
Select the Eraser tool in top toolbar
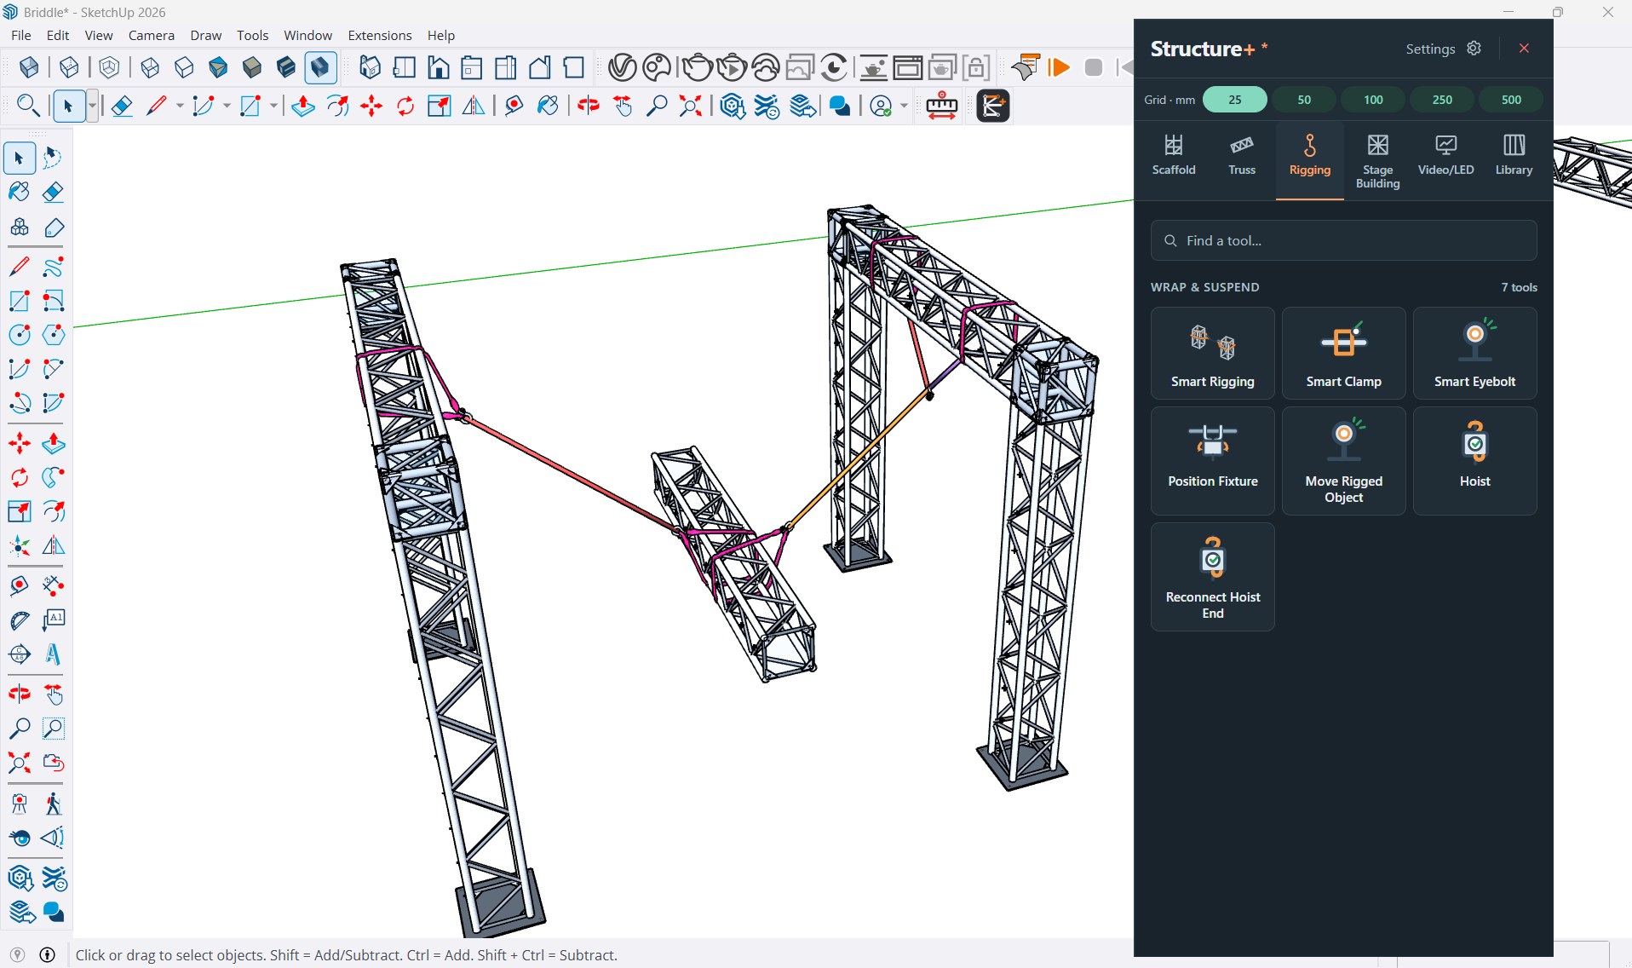point(122,106)
